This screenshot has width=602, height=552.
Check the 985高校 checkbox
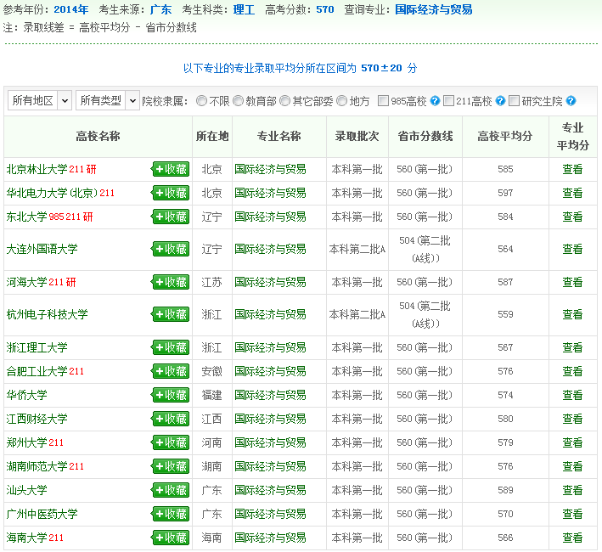pos(383,100)
